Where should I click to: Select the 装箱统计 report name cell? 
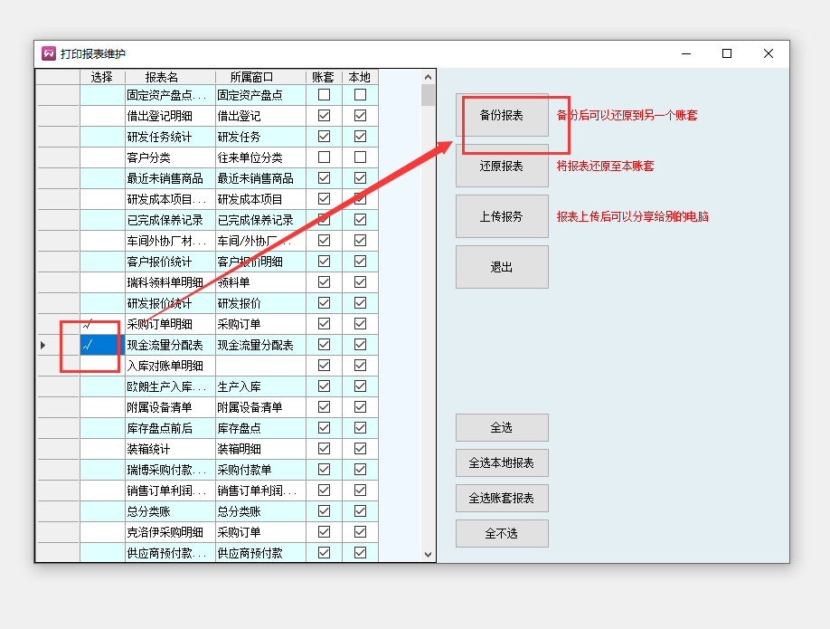[170, 449]
